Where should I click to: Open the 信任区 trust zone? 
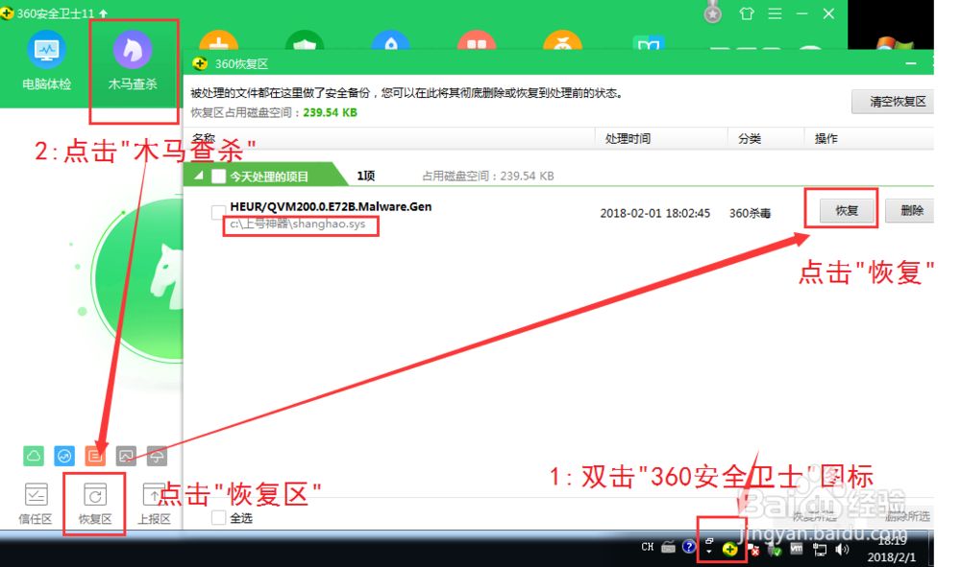(37, 504)
